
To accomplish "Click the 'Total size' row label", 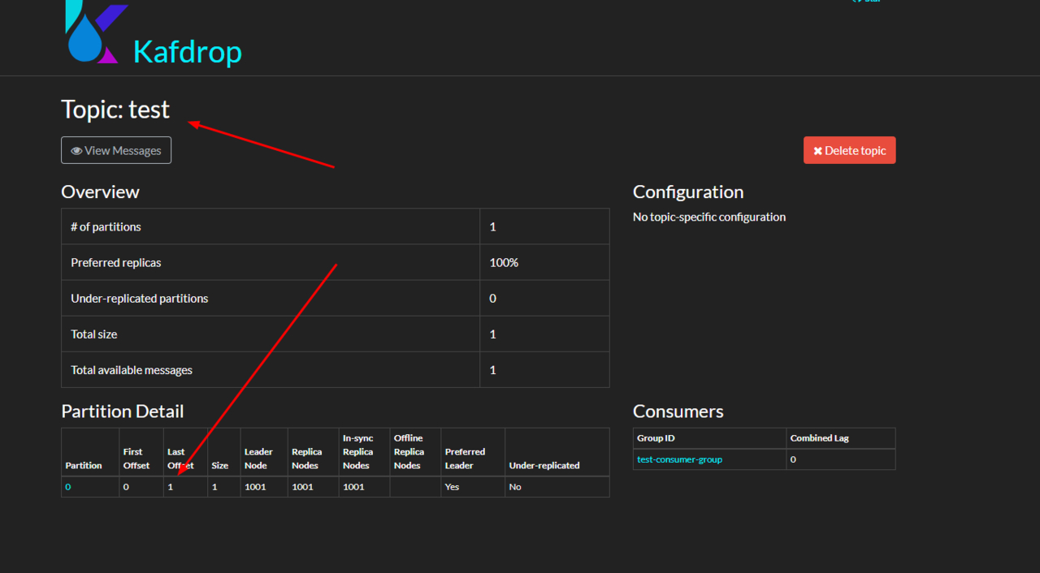I will [94, 334].
